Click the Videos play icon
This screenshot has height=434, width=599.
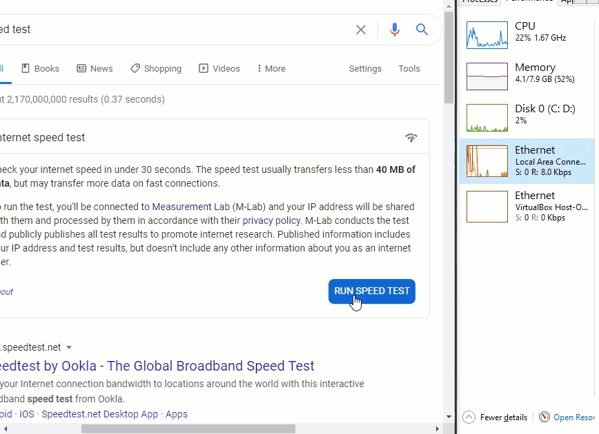203,68
